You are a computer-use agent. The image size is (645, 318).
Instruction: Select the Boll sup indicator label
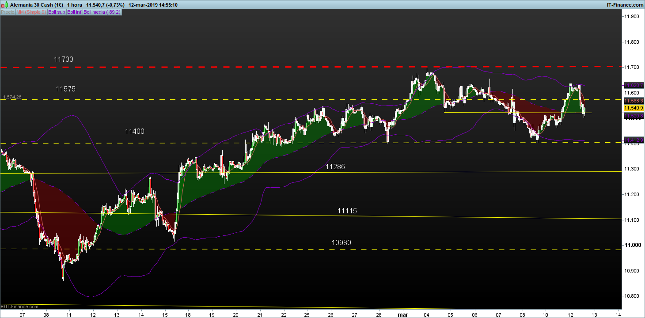point(57,12)
